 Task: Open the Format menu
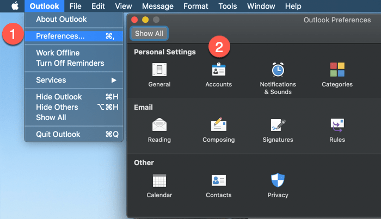coord(196,7)
